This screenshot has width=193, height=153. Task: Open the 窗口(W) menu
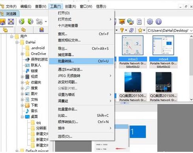coord(86,6)
